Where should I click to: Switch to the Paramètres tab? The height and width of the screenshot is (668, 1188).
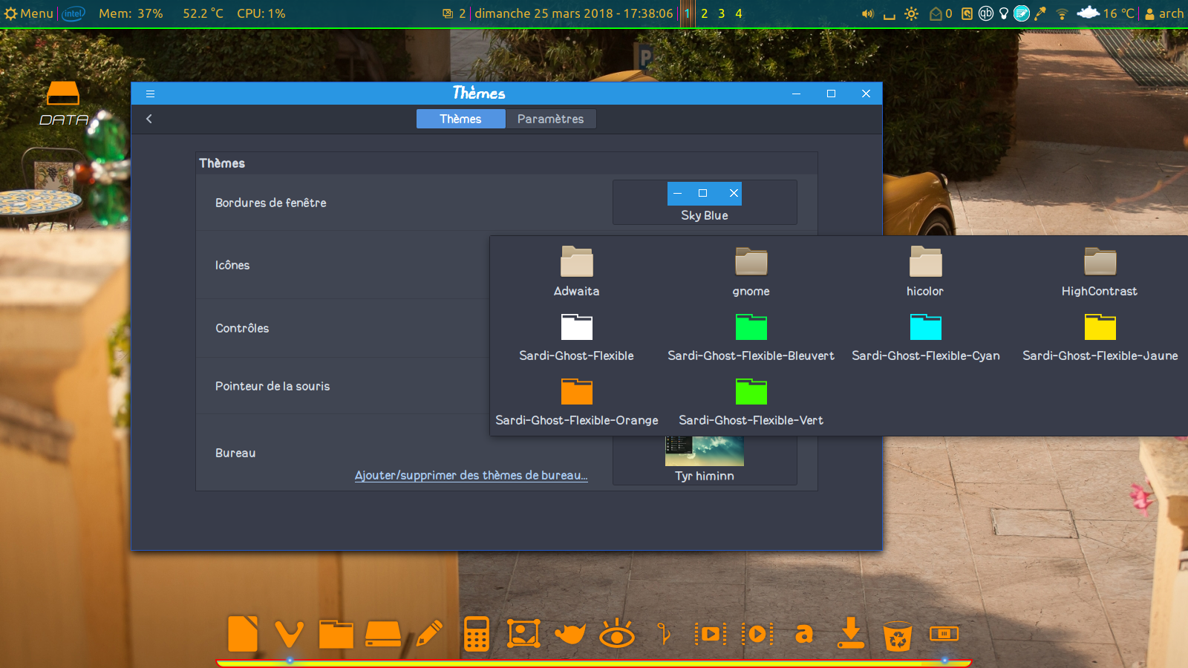click(x=550, y=119)
